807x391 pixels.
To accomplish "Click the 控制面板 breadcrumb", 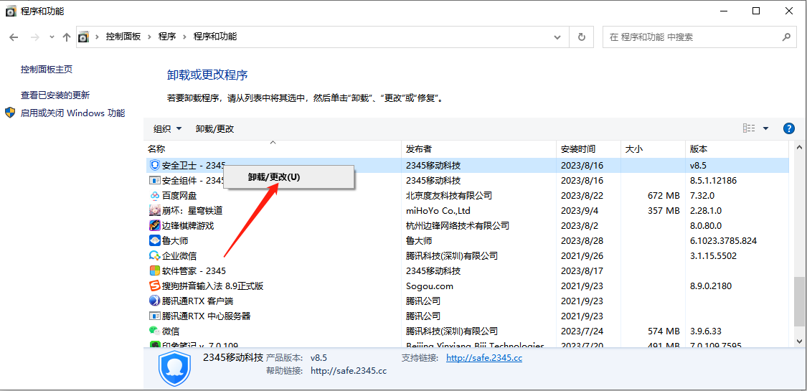I will pyautogui.click(x=123, y=37).
